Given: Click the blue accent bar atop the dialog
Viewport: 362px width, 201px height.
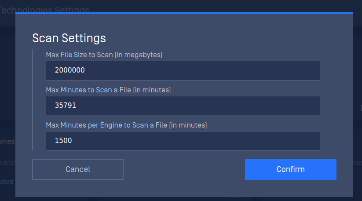Looking at the screenshot, I should click(184, 13).
